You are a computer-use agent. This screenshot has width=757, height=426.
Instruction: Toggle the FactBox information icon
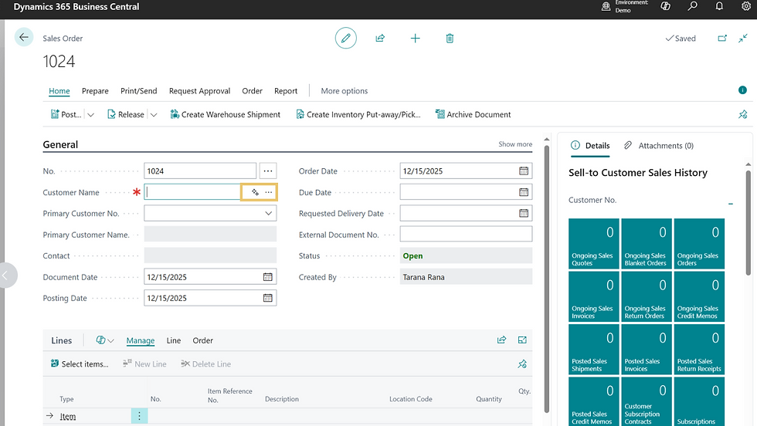(x=742, y=90)
